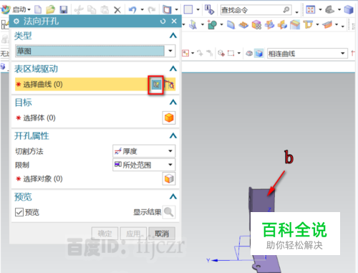This screenshot has width=358, height=273.
Task: Open a file with the folder icon
Action: coord(51,9)
